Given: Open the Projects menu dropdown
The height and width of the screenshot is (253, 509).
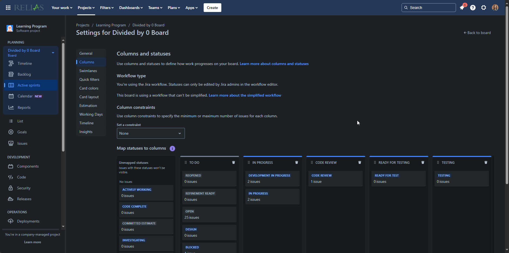Looking at the screenshot, I should 86,8.
